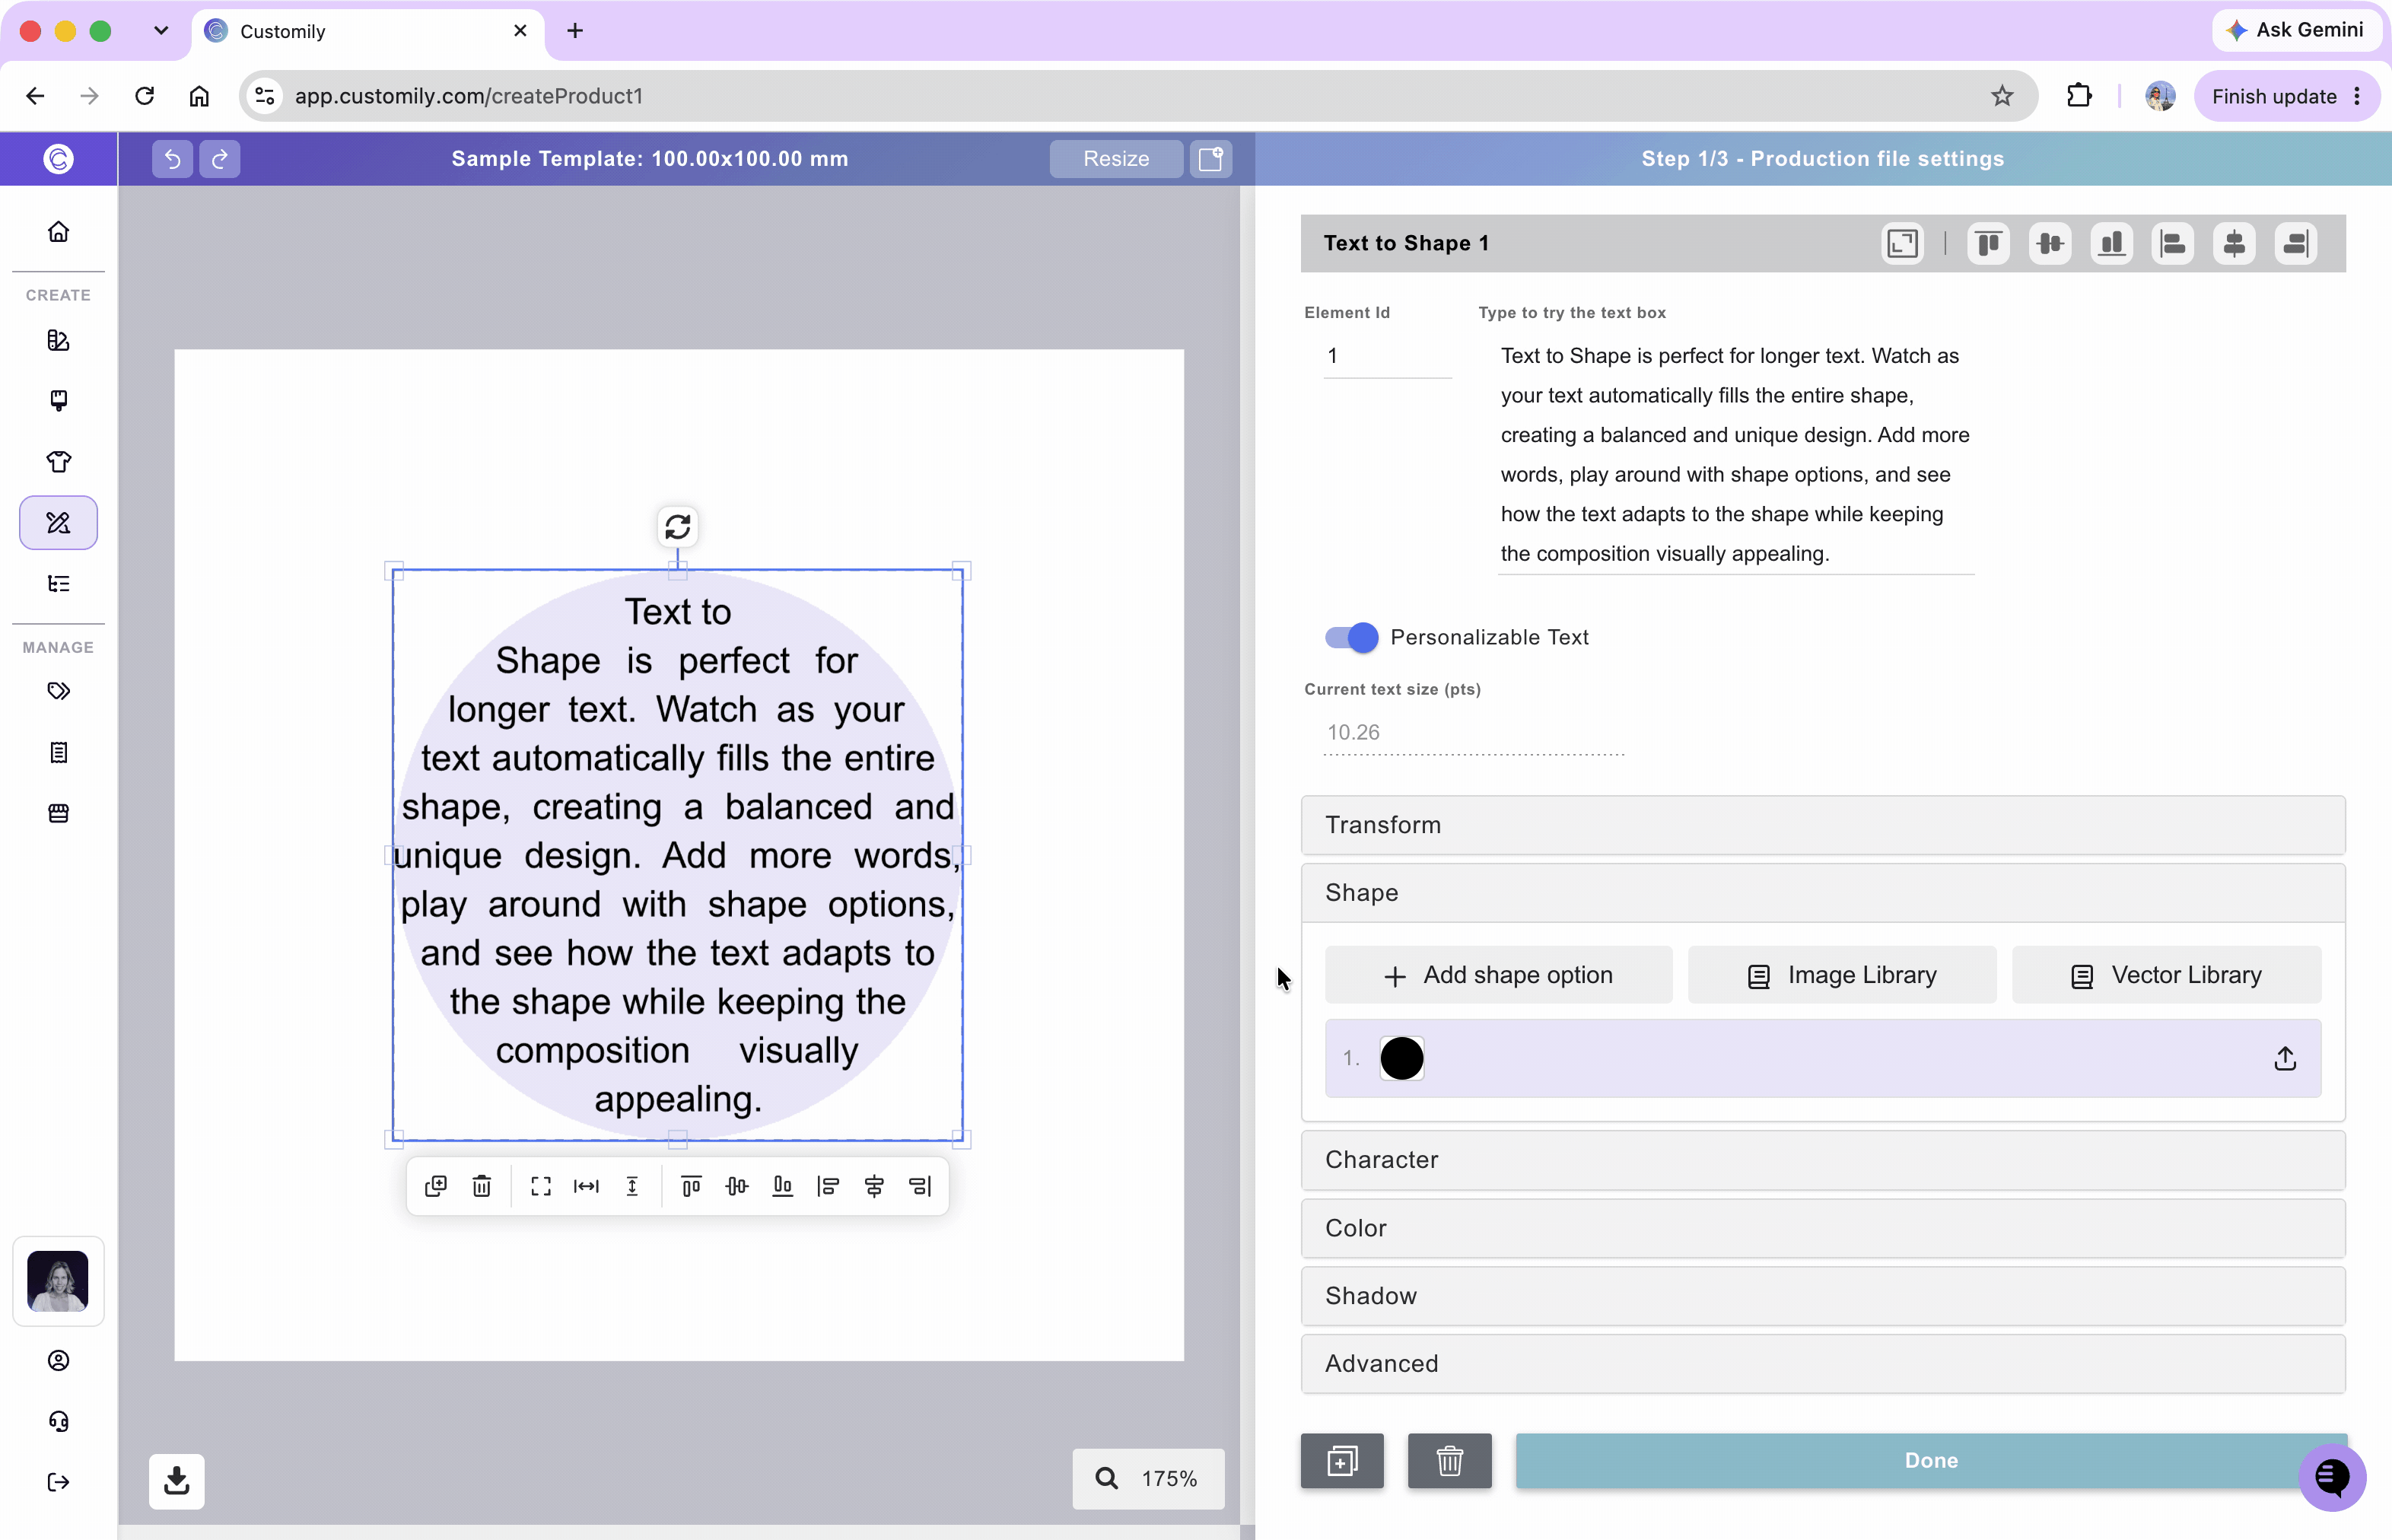Collapse the Shape section
This screenshot has height=1540, width=2392.
[x=1822, y=893]
